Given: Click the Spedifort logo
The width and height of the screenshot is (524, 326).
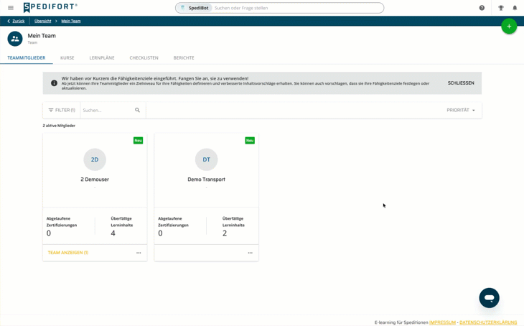Looking at the screenshot, I should pos(50,7).
